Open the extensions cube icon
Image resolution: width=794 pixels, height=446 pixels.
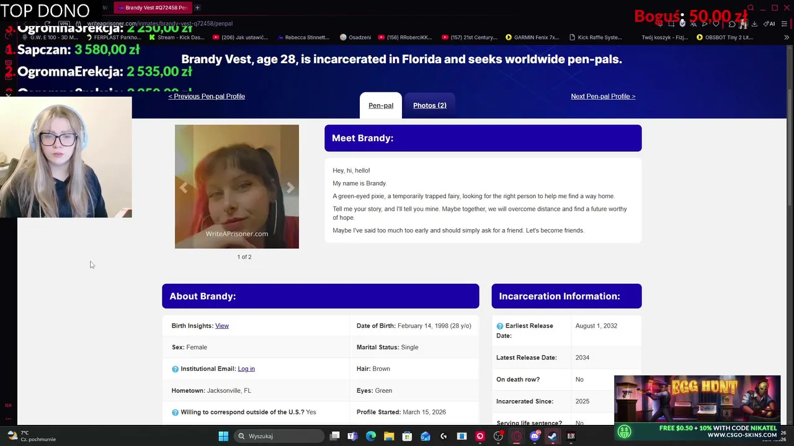click(x=732, y=24)
